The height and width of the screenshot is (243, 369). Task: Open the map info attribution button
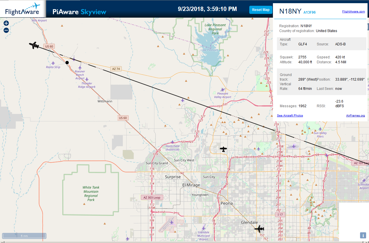[363, 235]
